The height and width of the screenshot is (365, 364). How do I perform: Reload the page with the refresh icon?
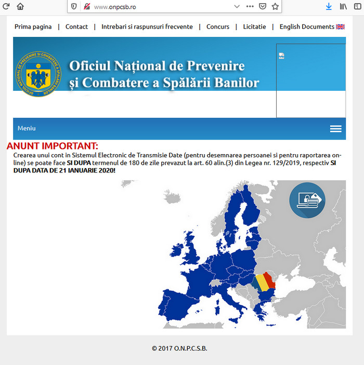point(6,6)
